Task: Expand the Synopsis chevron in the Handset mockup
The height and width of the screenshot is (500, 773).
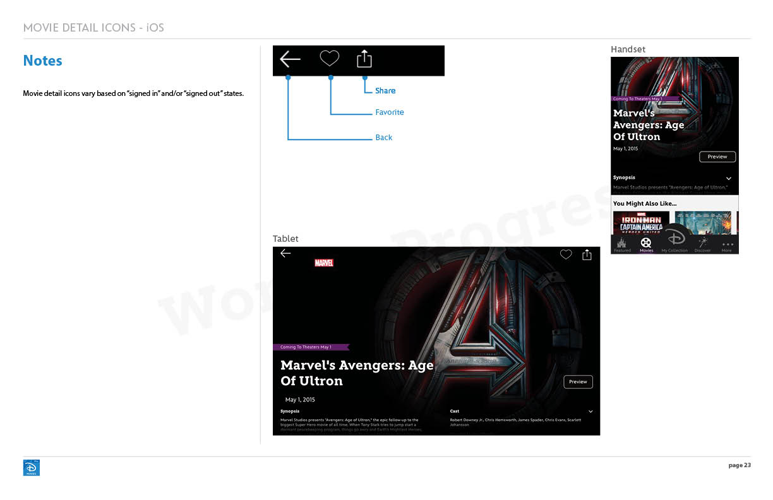Action: tap(728, 179)
